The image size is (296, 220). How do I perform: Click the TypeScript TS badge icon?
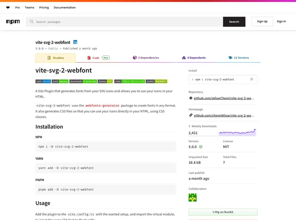75,42
